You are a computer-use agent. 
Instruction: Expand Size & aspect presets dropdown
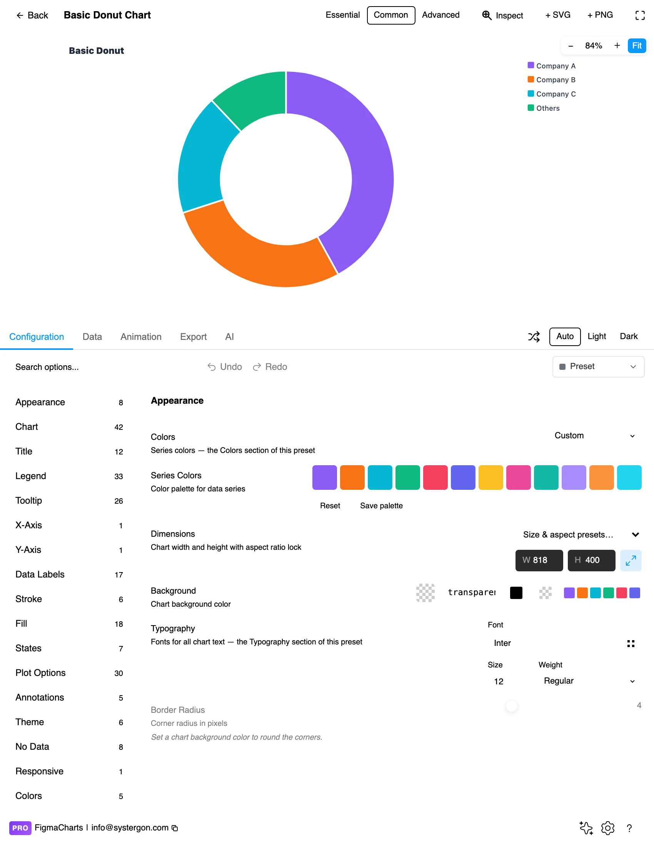(x=581, y=535)
